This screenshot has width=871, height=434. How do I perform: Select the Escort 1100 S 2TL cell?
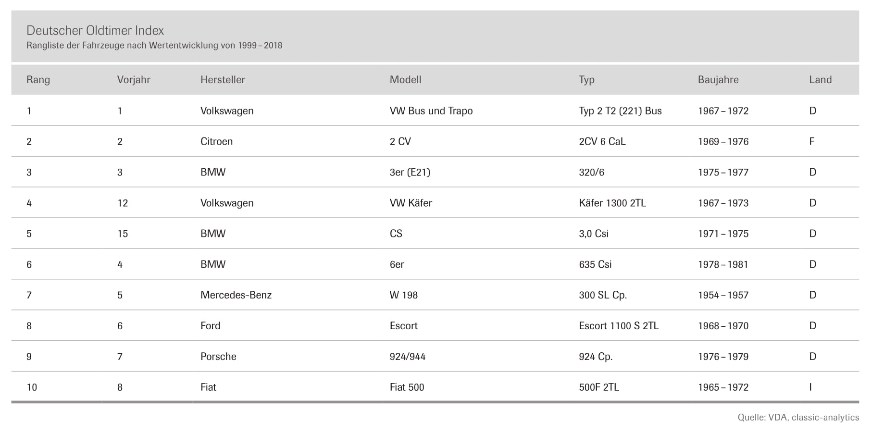pos(619,326)
